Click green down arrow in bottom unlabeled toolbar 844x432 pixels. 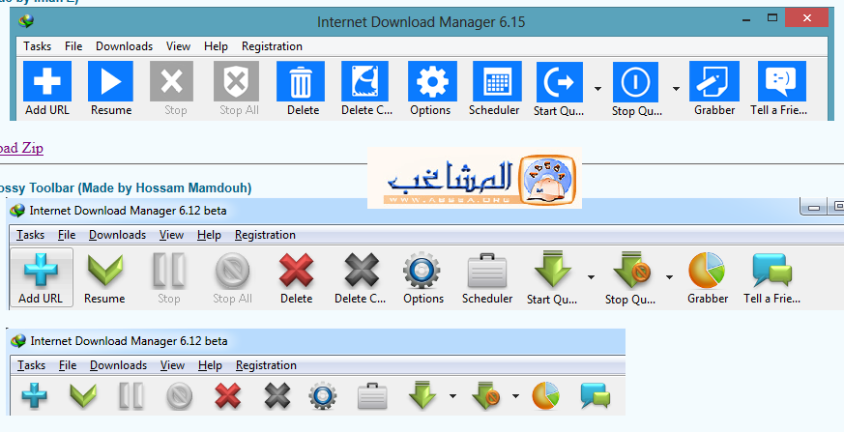click(422, 395)
